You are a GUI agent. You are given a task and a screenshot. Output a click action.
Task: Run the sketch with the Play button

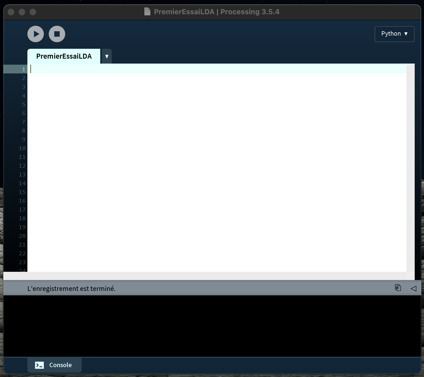coord(36,34)
